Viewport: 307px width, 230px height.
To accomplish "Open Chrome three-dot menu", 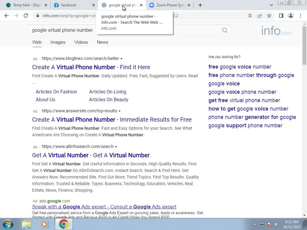I will [300, 16].
